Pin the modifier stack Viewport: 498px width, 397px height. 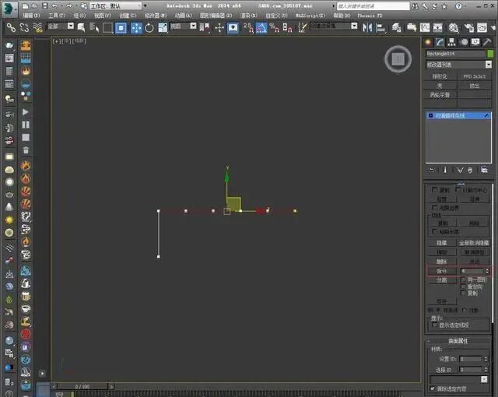pos(431,170)
